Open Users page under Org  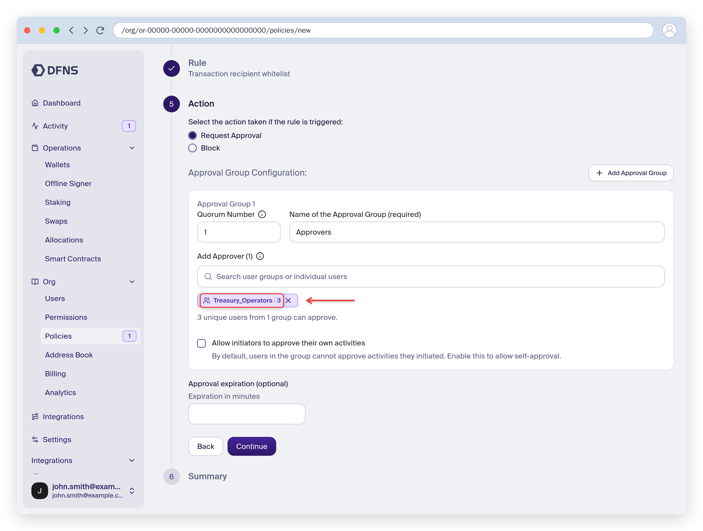pos(55,298)
